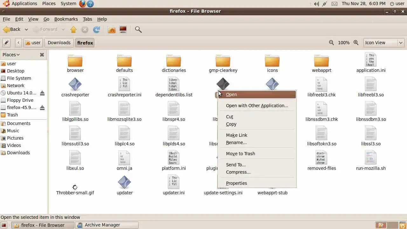Choose Rename in context menu

click(x=257, y=142)
